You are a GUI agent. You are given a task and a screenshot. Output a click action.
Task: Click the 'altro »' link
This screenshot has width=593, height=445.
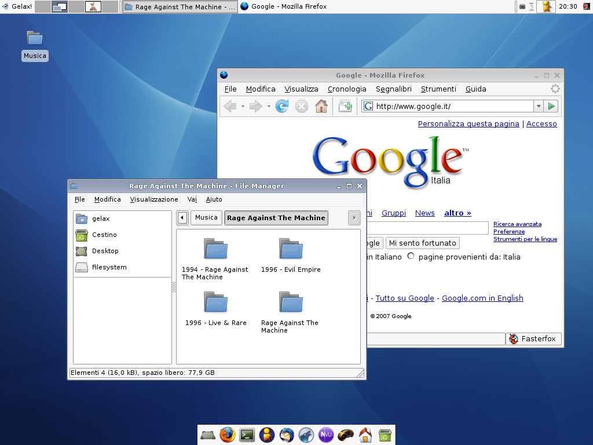(x=457, y=213)
